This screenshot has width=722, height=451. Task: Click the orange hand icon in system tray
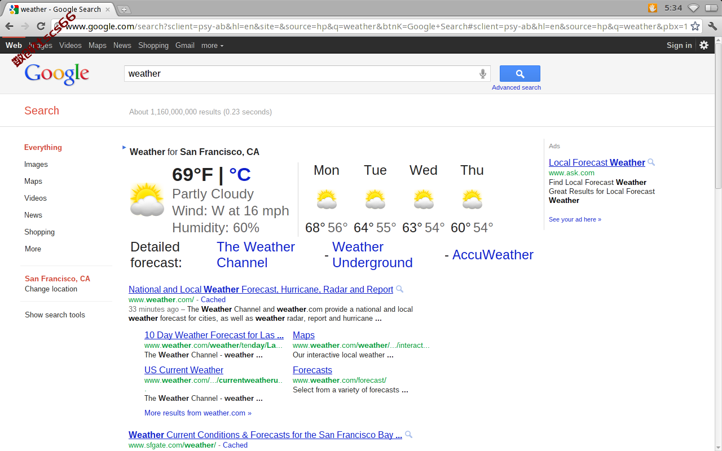[653, 8]
